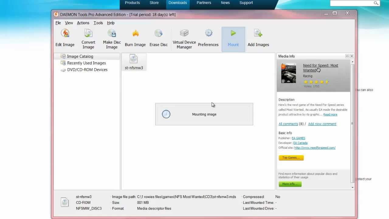The width and height of the screenshot is (389, 219).
Task: Click scroll-up arrow in Media Info
Action: pos(353,62)
